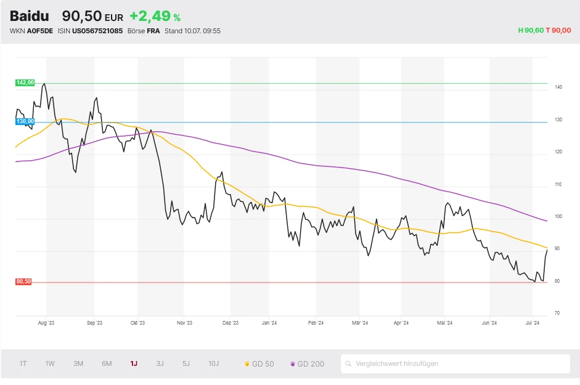Click the yellow GD 50 indicator dot
The width and height of the screenshot is (580, 385).
[x=247, y=364]
